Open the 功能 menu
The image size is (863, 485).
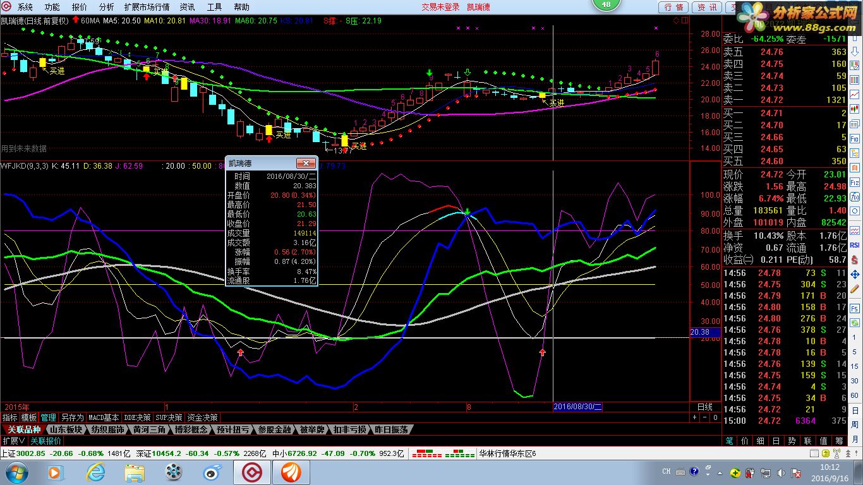click(x=52, y=7)
